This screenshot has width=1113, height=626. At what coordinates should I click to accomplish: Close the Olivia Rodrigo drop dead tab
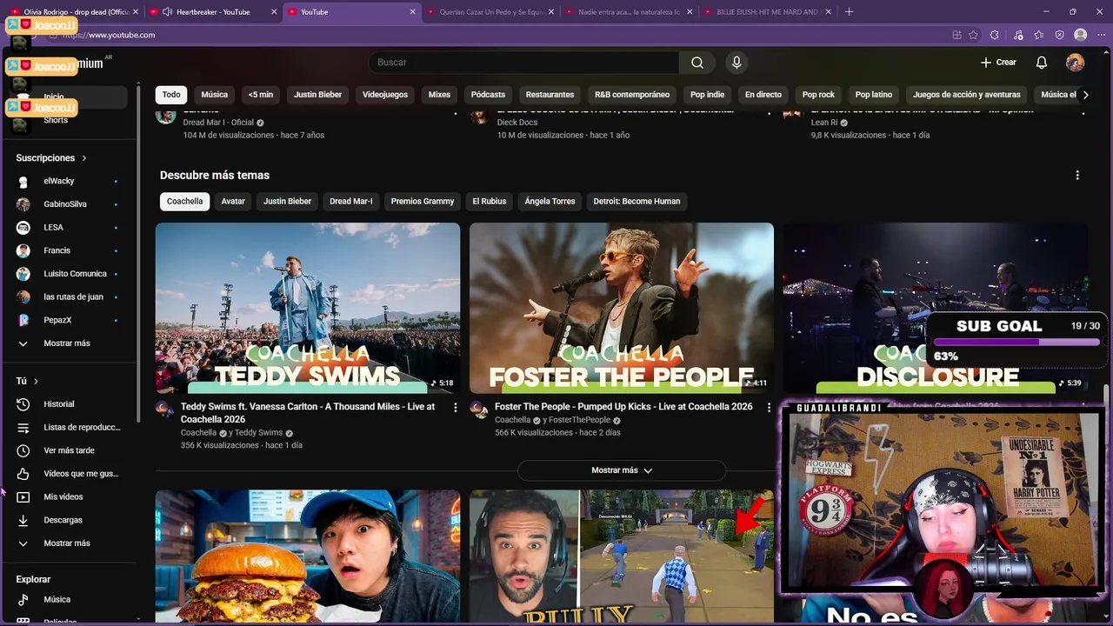pyautogui.click(x=136, y=12)
